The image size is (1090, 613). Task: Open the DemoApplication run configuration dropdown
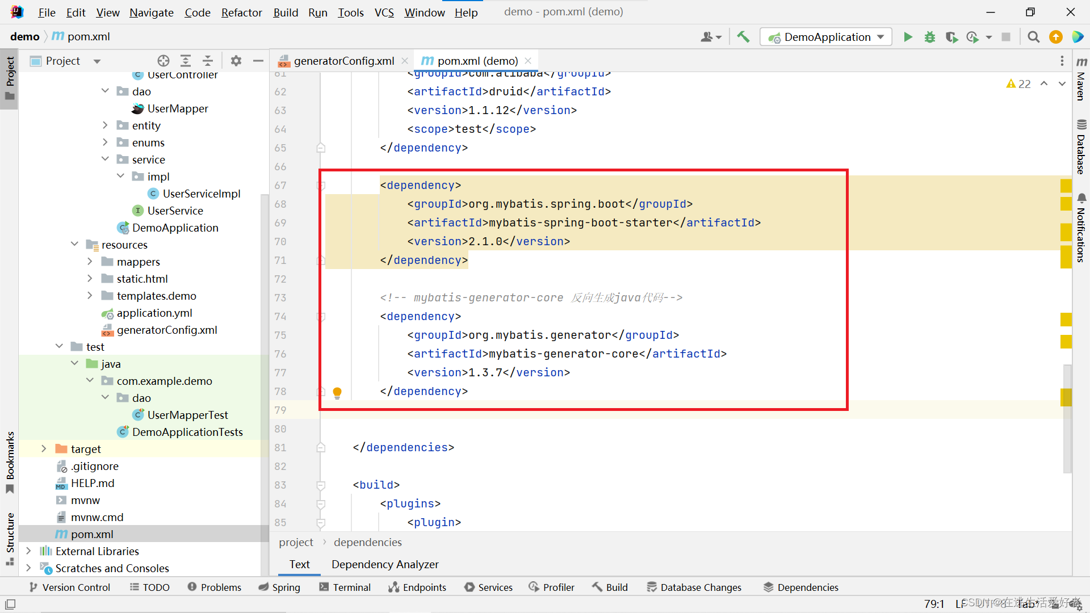[879, 37]
